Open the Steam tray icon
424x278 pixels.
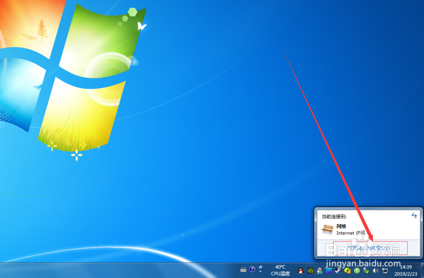point(338,270)
